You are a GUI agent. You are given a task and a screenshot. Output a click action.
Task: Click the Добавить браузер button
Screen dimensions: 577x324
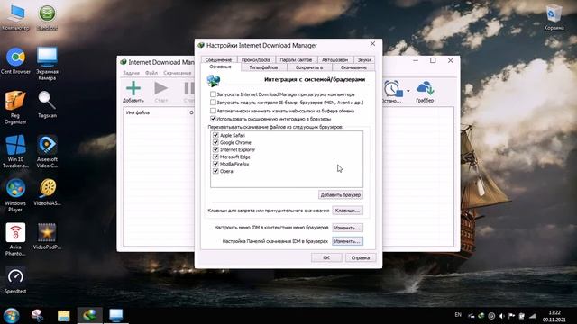click(341, 194)
